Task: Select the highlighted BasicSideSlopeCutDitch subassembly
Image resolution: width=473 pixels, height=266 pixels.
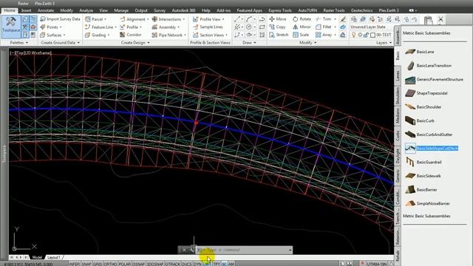Action: pyautogui.click(x=432, y=149)
